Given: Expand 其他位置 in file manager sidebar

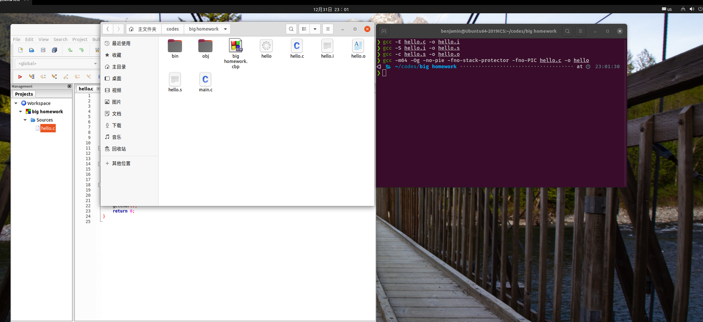Looking at the screenshot, I should coord(129,163).
